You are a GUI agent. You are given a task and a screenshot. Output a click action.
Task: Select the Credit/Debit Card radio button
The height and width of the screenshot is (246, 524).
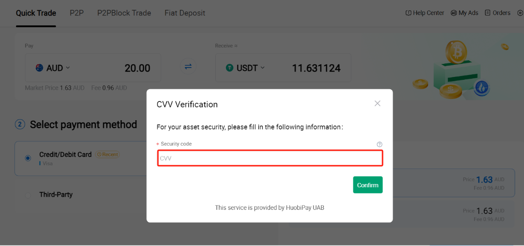[x=28, y=158]
